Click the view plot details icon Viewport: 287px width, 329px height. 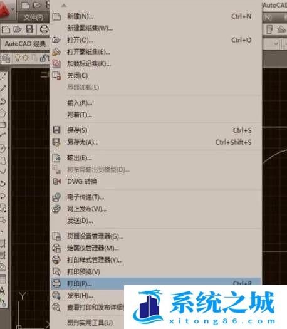tap(56, 308)
